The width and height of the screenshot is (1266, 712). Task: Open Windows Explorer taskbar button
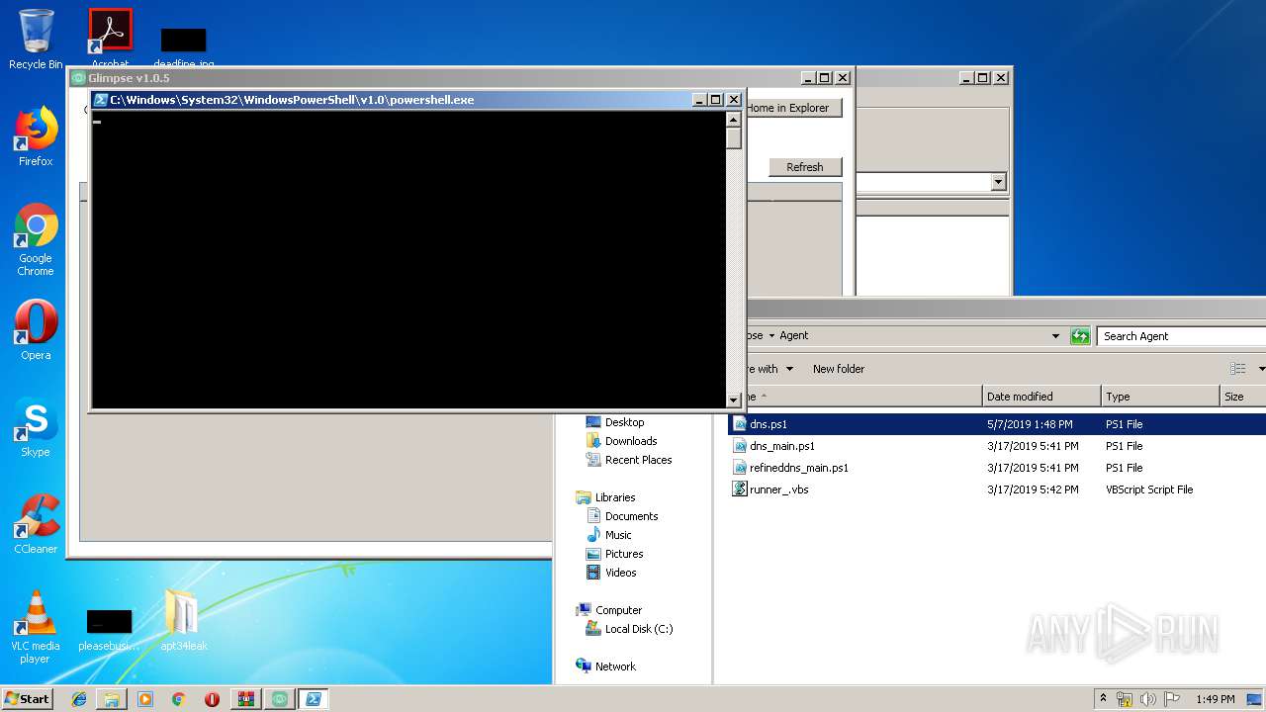[x=112, y=699]
